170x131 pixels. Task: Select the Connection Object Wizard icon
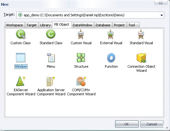[141, 58]
